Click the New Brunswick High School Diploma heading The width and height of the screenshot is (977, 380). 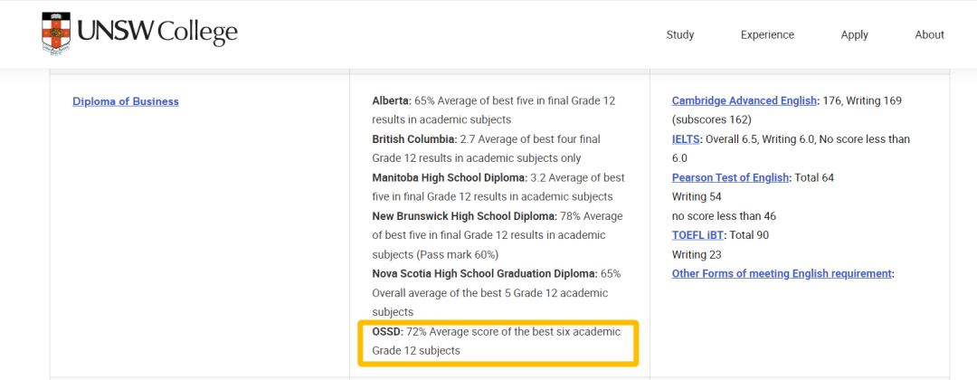point(465,216)
